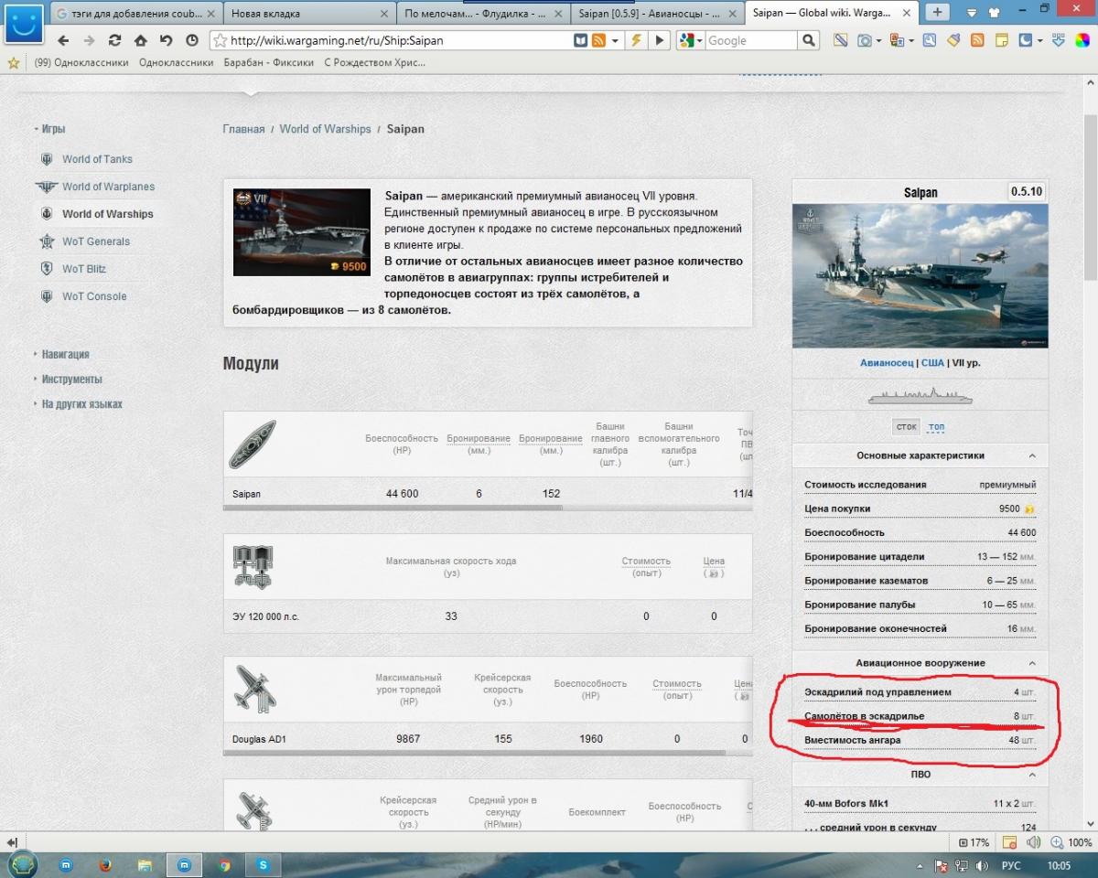Launch Skype from the taskbar
This screenshot has height=878, width=1098.
[264, 863]
